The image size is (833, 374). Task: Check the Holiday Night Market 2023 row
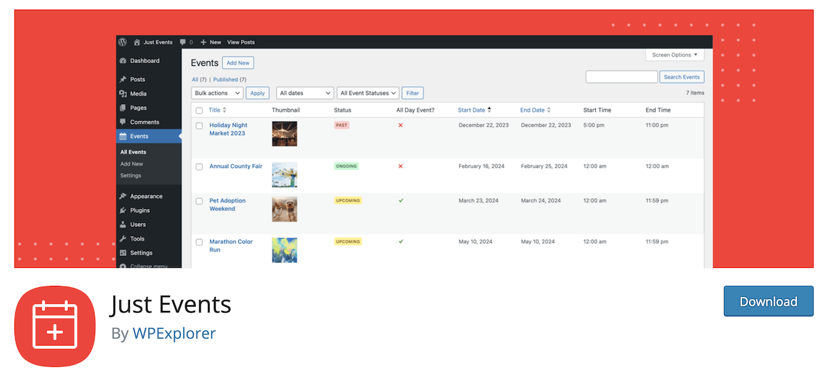(199, 126)
